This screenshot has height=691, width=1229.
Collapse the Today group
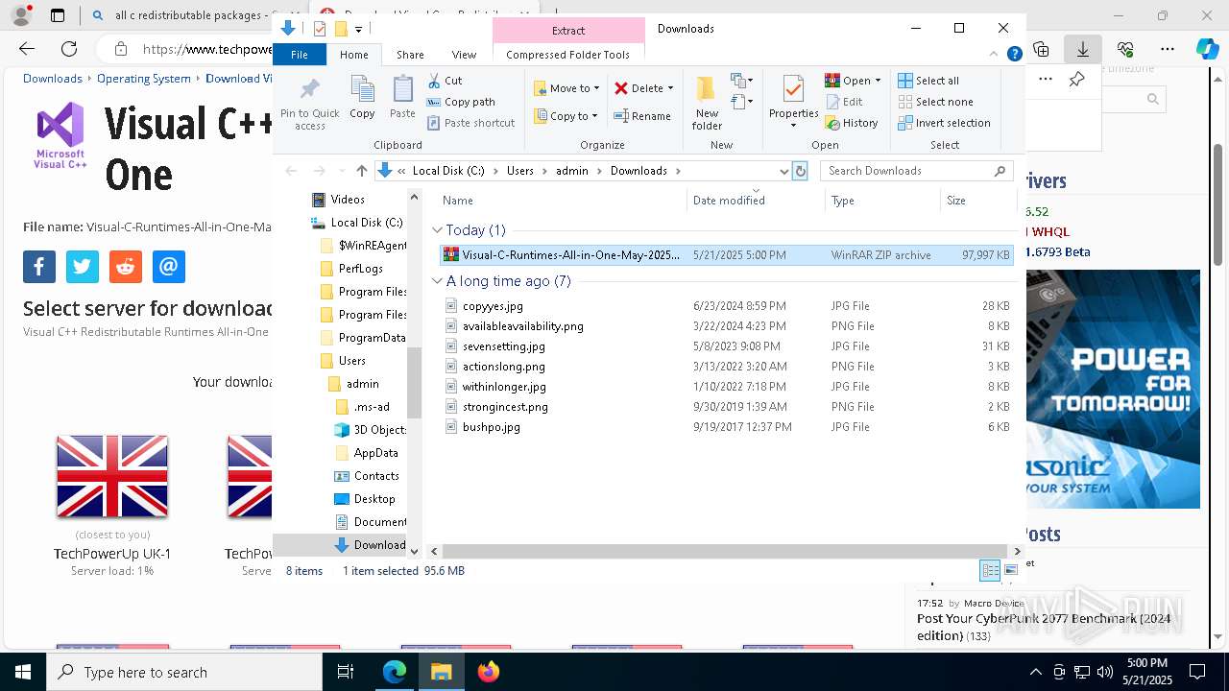click(x=437, y=230)
